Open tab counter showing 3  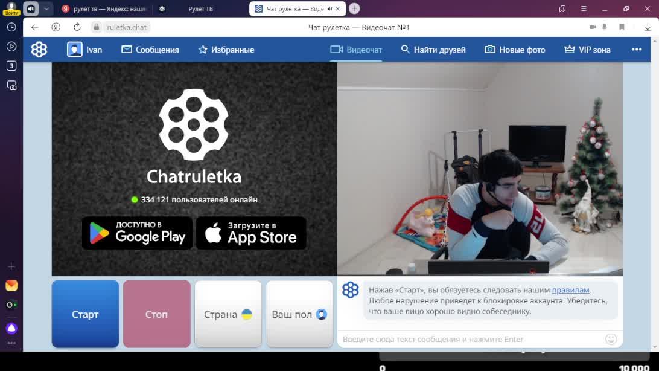pyautogui.click(x=11, y=66)
